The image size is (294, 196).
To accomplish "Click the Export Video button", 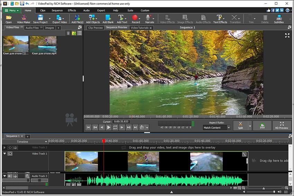I will pyautogui.click(x=59, y=19).
